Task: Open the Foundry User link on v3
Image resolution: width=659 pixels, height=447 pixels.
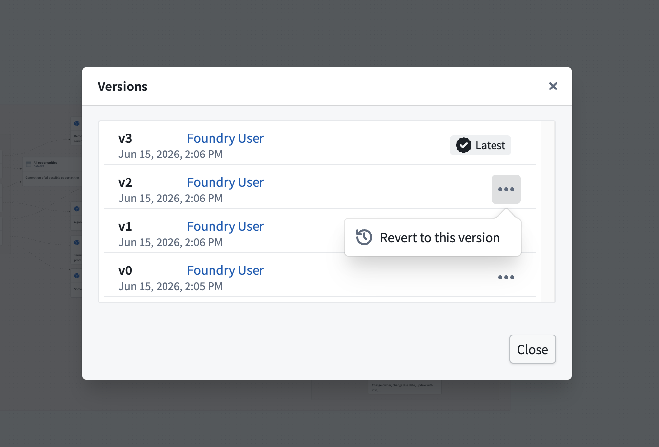Action: pos(225,138)
